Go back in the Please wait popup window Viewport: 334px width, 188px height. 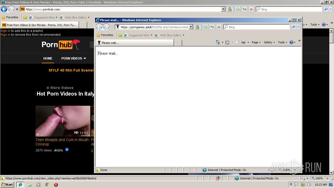click(99, 27)
